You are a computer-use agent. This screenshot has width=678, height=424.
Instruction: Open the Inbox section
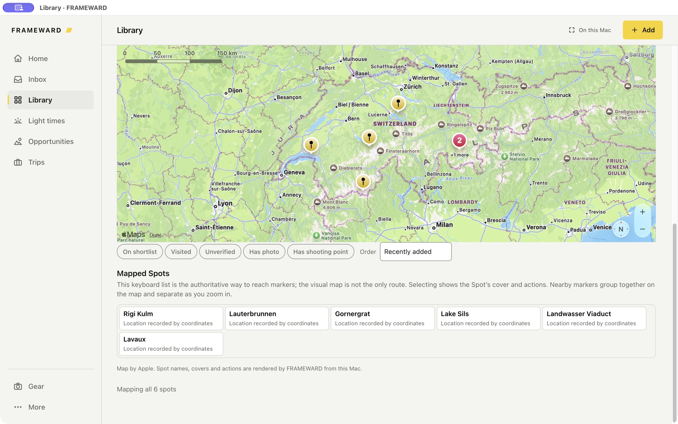tap(51, 79)
